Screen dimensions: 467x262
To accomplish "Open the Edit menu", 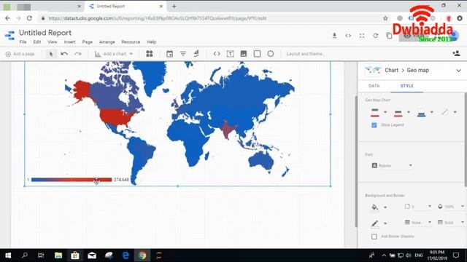I will tap(37, 42).
